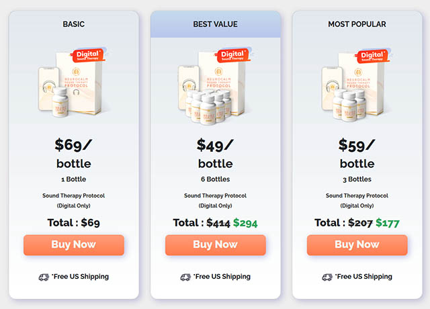Click the shipping truck icon in the Most Popular card
Screen dimensions: 430x309
click(327, 277)
